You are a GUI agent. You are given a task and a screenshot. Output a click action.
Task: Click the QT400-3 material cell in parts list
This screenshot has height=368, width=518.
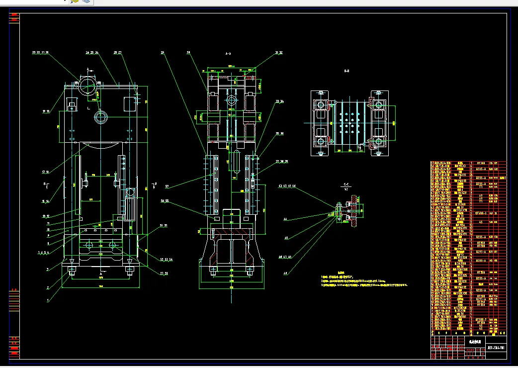click(481, 213)
